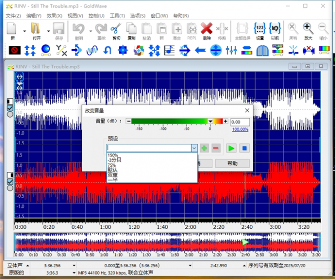This screenshot has height=279, width=335.
Task: Open the arrow next to 3:36.256 length
Action: tap(74, 266)
